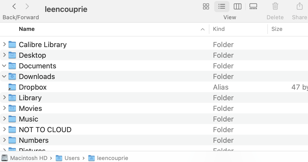This screenshot has width=308, height=162.
Task: Switch to icon grid view
Action: 206,7
